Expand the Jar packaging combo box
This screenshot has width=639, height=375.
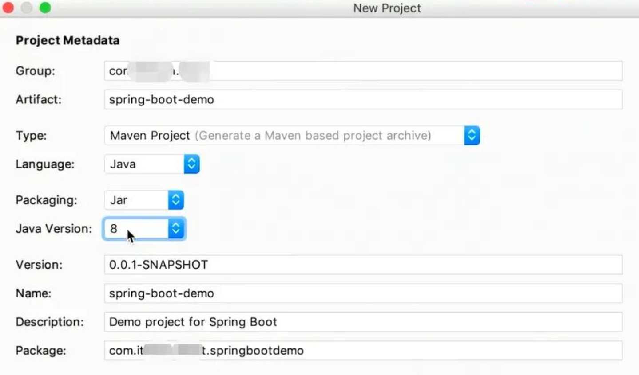pos(137,200)
